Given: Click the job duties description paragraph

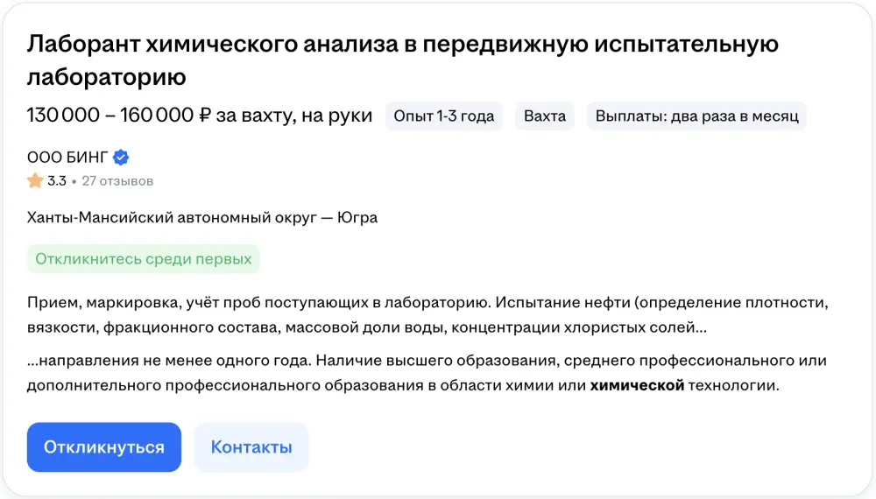Looking at the screenshot, I should click(427, 315).
